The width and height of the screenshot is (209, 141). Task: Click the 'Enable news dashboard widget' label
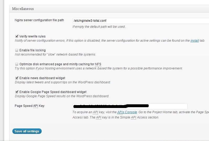[x=42, y=78]
